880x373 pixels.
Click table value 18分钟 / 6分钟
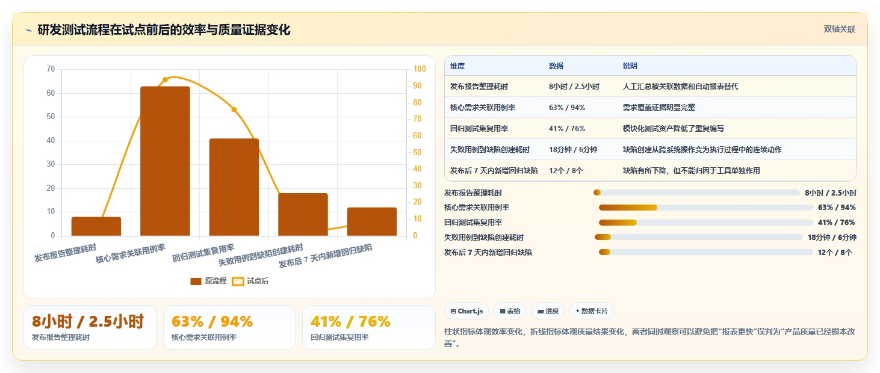[x=573, y=150]
